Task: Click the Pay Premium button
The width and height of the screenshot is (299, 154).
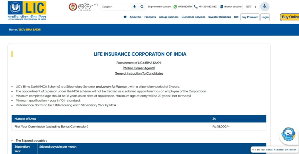Action: tap(250, 17)
